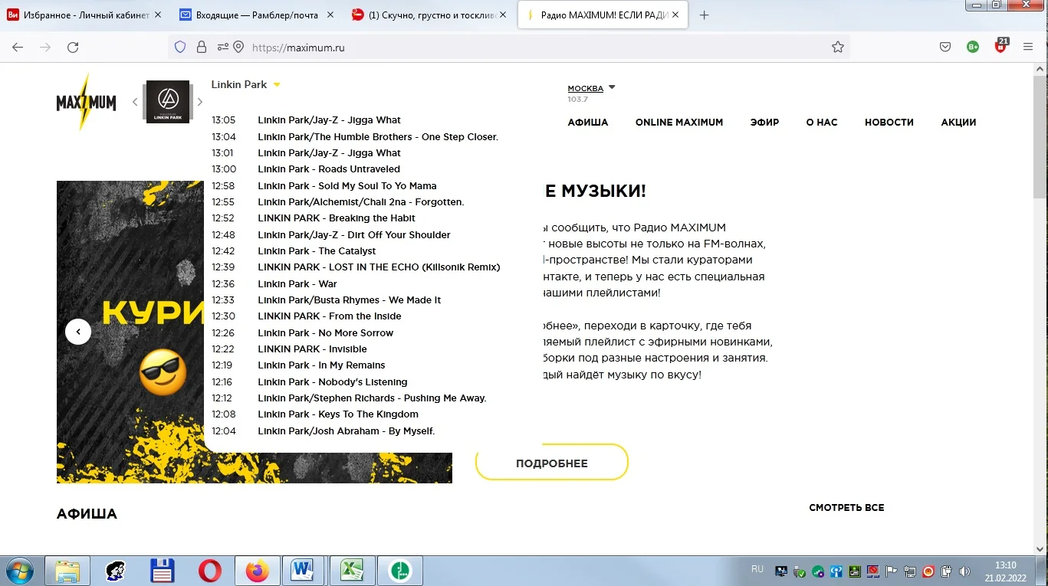Show next station in the player
Screen dimensions: 1048x586
(x=200, y=102)
